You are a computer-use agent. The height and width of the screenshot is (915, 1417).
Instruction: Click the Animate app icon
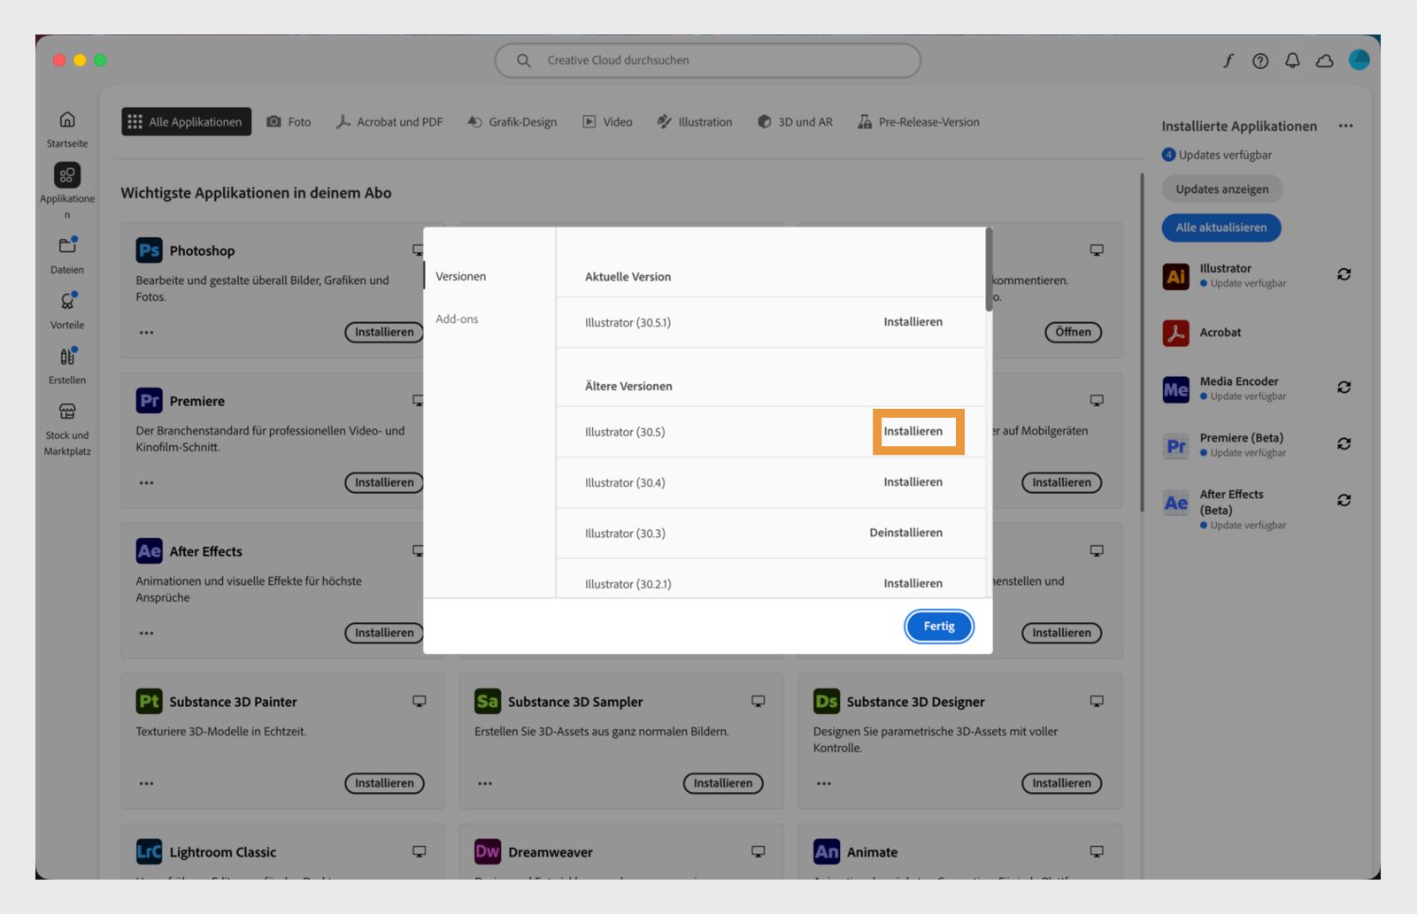(x=827, y=852)
